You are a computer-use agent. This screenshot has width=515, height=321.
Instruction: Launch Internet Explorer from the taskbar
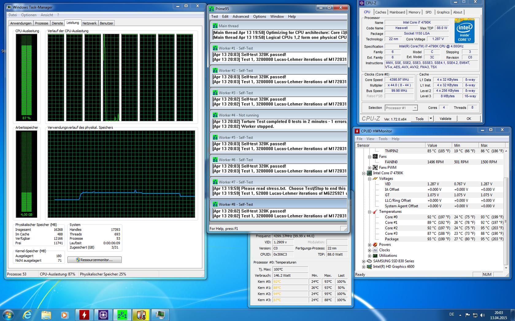tap(27, 315)
